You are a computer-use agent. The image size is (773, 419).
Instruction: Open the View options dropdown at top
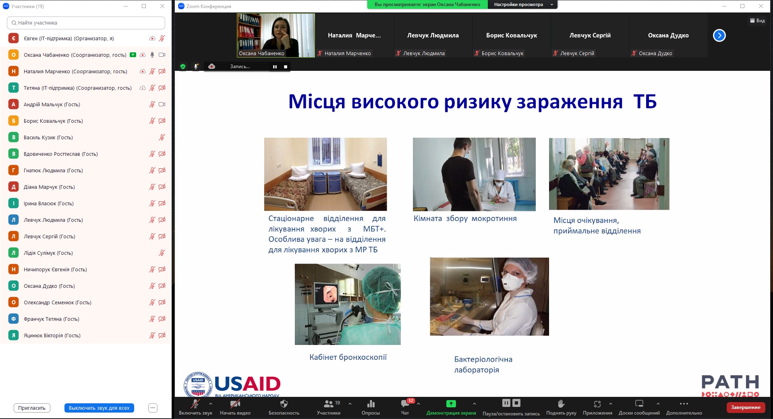(x=522, y=4)
